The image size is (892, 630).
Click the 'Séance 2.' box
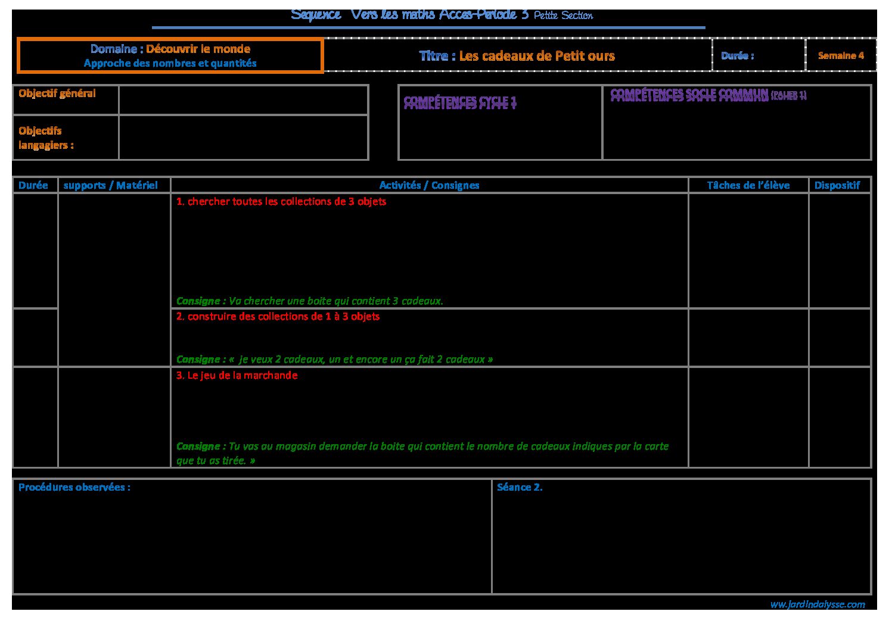point(682,536)
